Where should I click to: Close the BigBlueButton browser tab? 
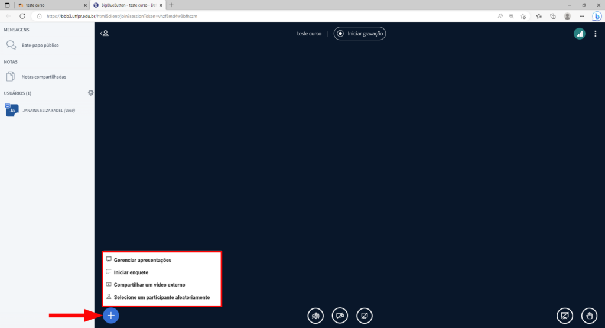click(161, 5)
